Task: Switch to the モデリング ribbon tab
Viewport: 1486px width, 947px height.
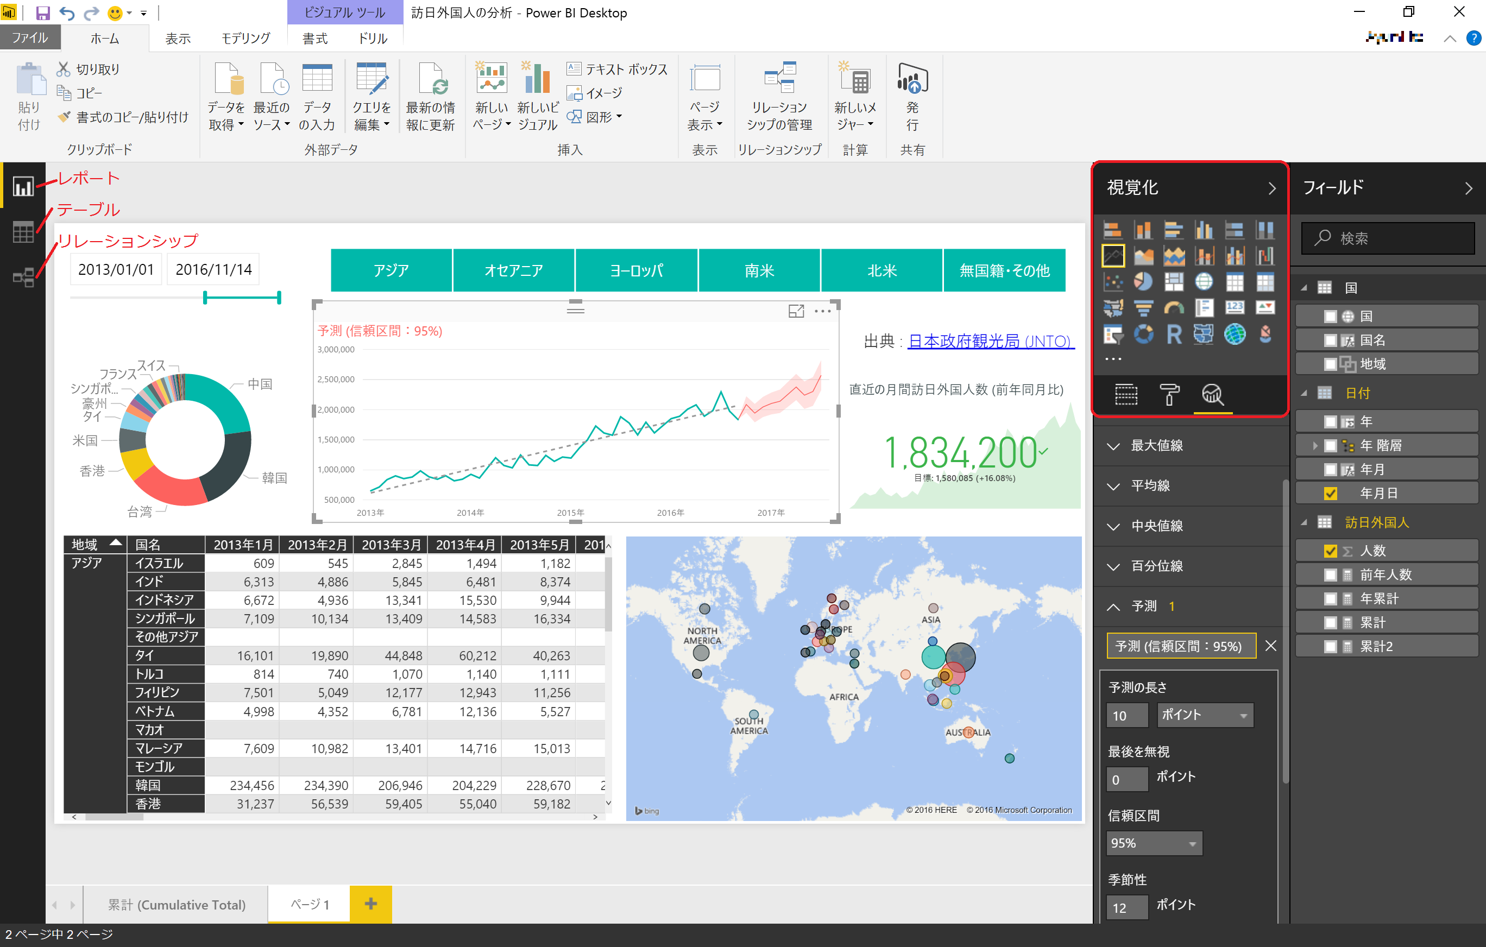Action: pyautogui.click(x=245, y=38)
